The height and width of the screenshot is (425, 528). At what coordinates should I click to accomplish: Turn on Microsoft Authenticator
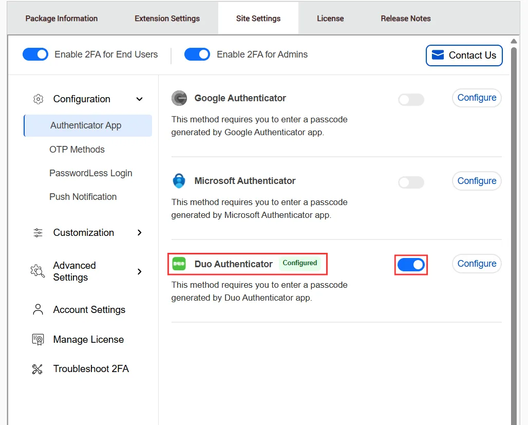[x=411, y=182]
